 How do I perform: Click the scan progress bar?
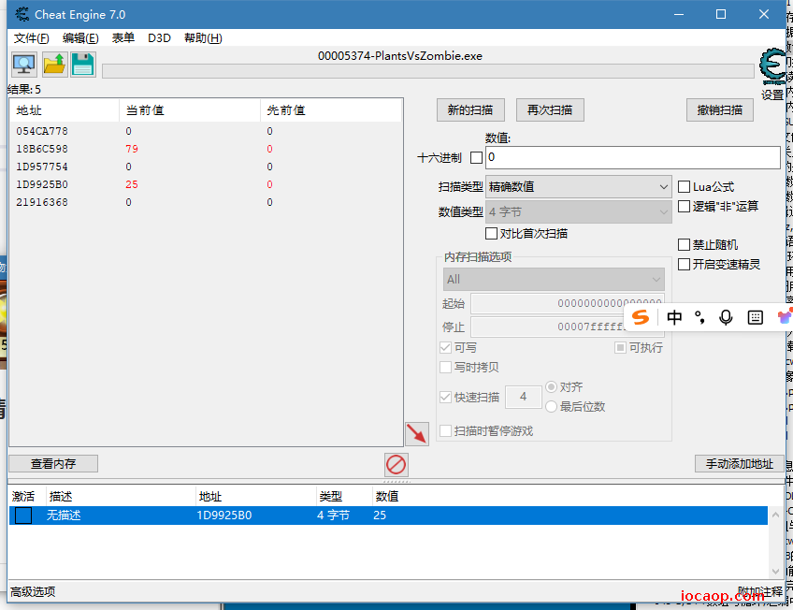click(428, 71)
